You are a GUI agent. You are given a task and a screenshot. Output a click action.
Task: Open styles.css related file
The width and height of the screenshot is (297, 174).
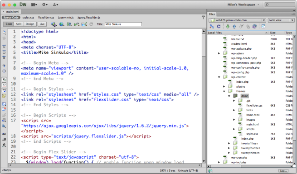[x=28, y=17]
